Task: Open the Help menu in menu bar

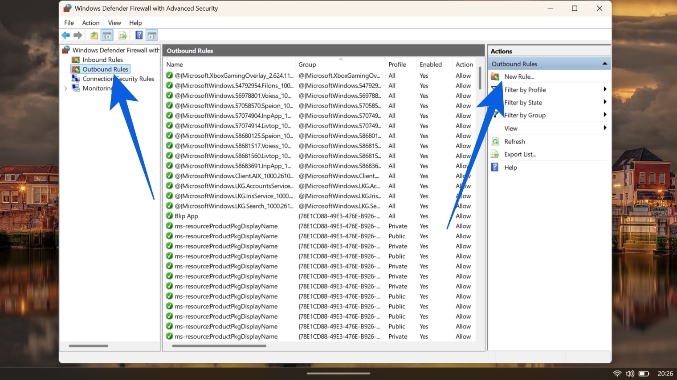Action: (x=135, y=23)
